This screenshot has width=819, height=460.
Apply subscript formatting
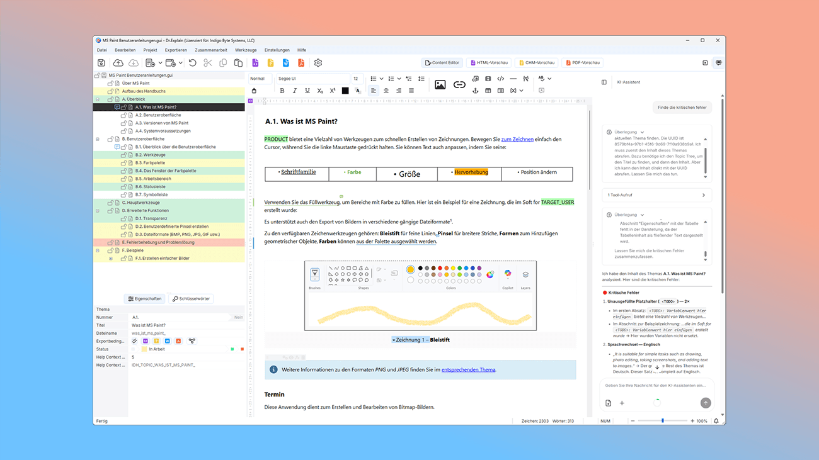click(320, 91)
